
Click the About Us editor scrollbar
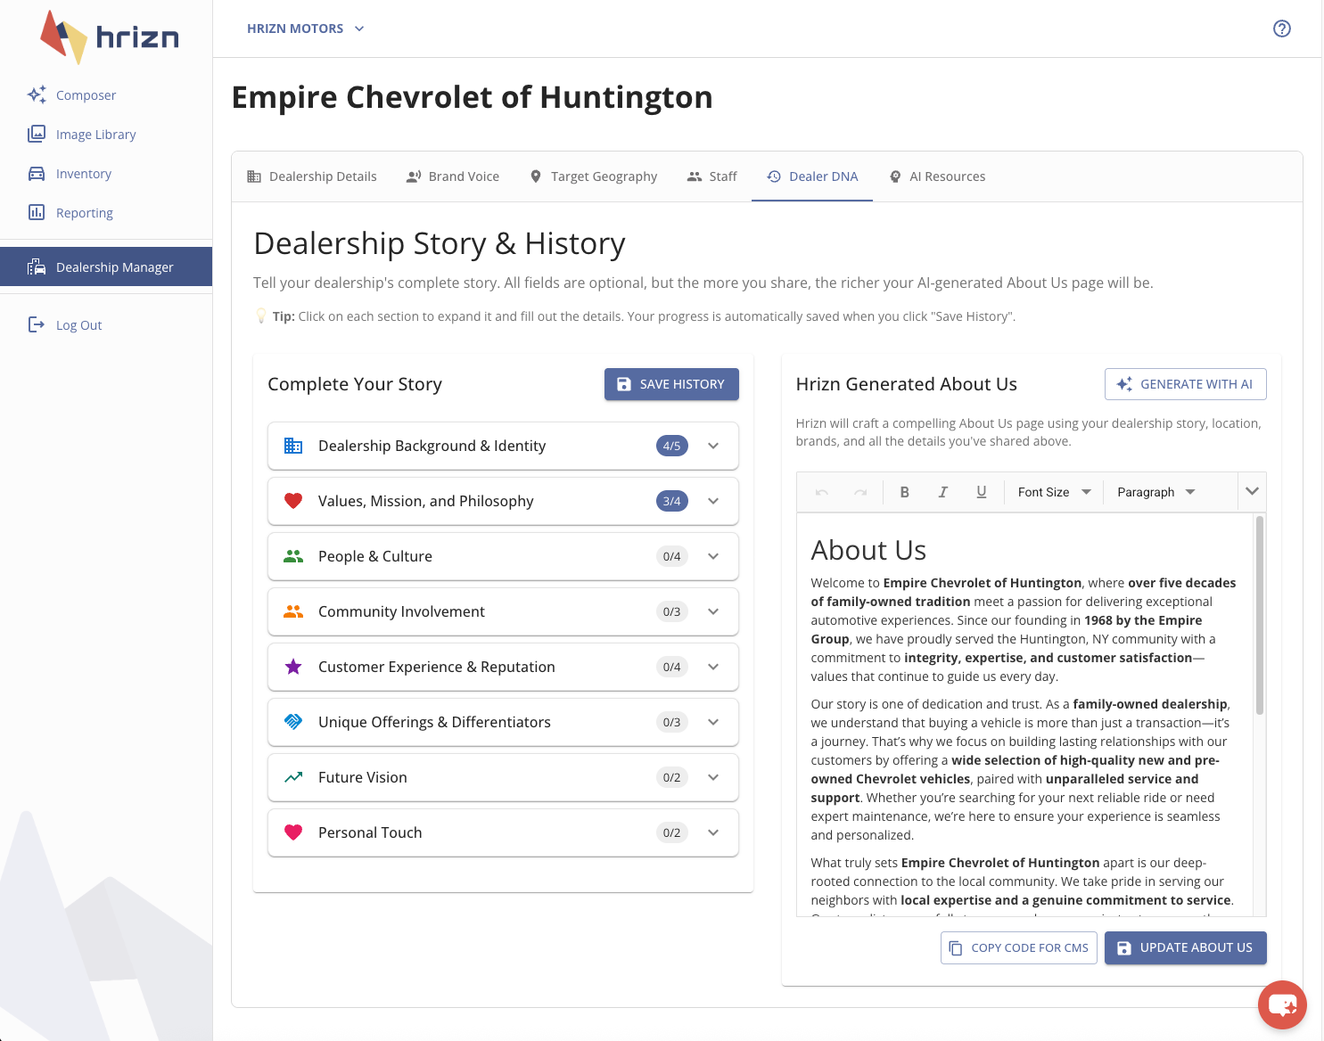click(1259, 615)
